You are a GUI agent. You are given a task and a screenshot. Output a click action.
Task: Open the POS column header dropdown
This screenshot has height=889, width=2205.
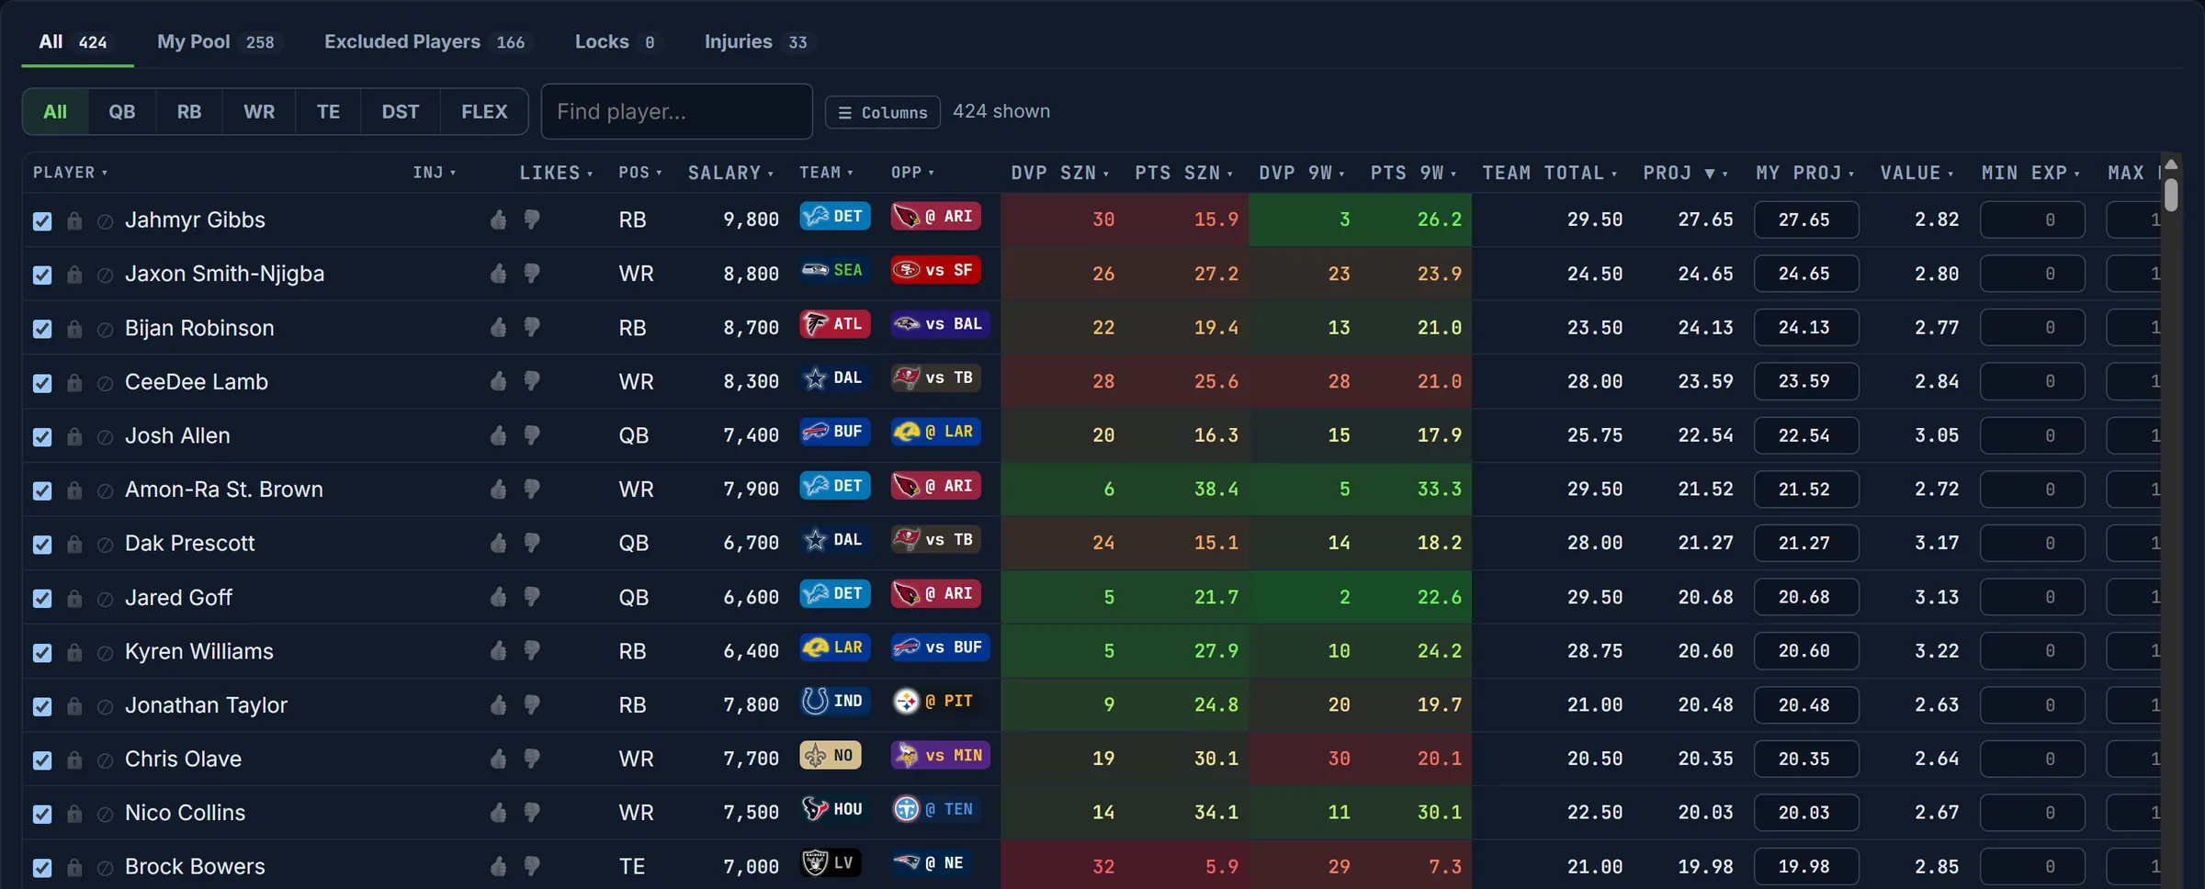640,173
